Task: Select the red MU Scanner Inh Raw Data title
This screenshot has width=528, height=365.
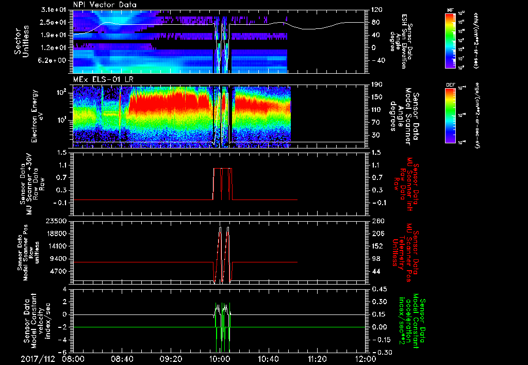Action: click(406, 184)
